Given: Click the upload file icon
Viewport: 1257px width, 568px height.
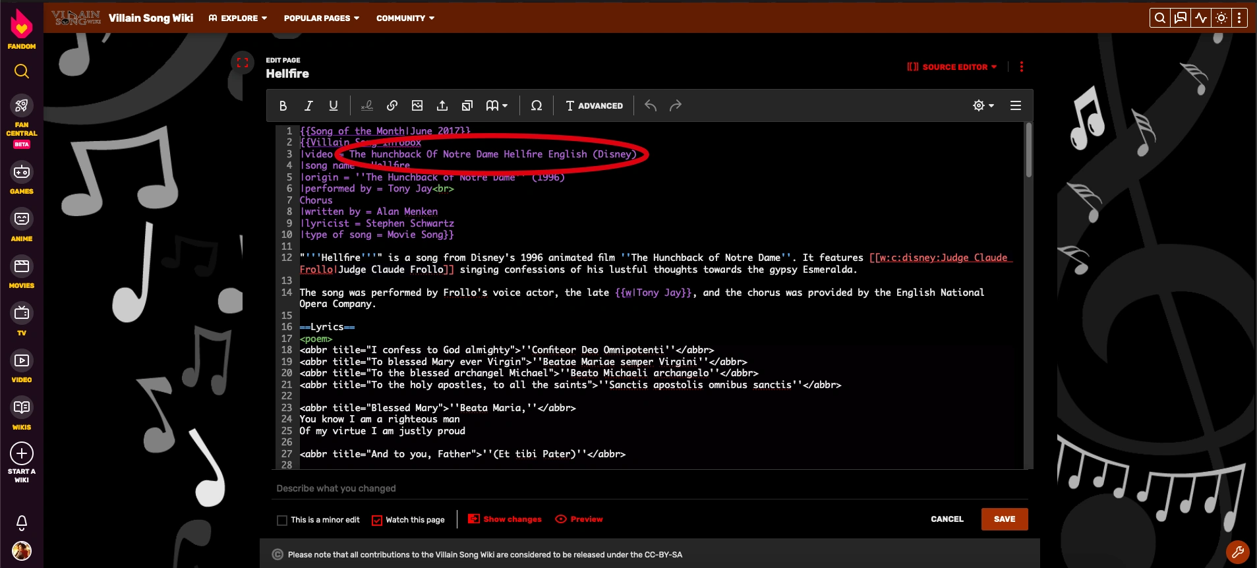Looking at the screenshot, I should point(442,105).
